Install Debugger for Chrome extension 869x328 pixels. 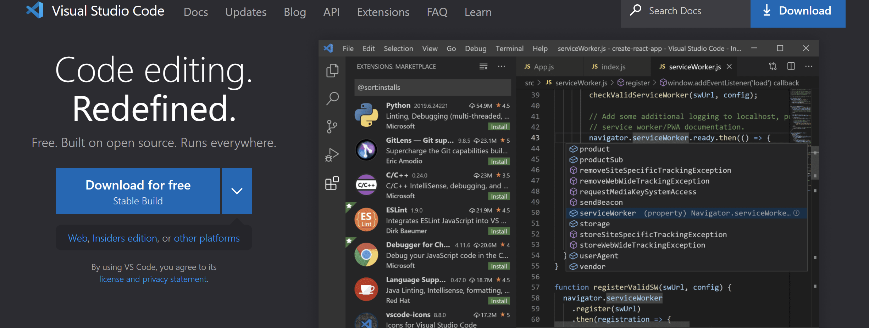click(x=499, y=266)
